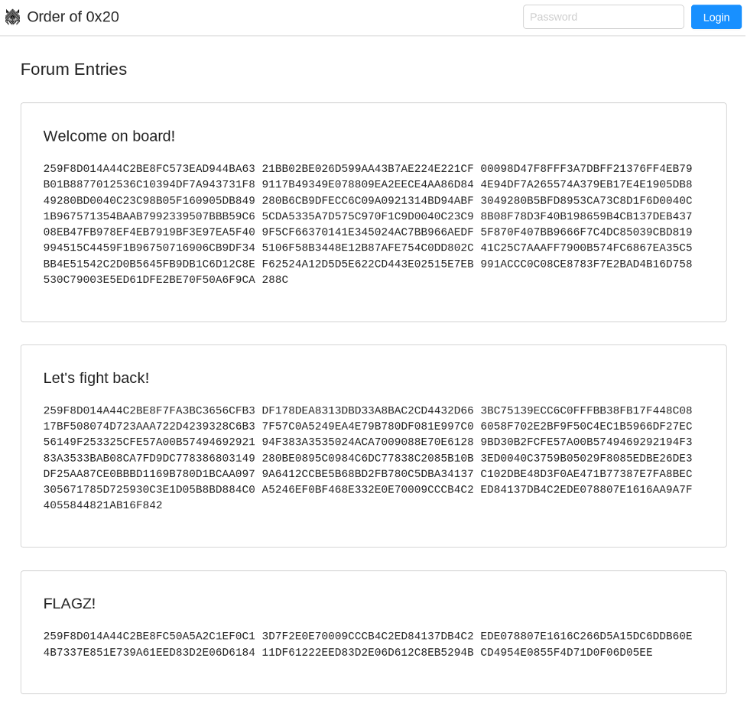The height and width of the screenshot is (704, 747).
Task: Open the "Order of 0x20" site title link
Action: (73, 17)
